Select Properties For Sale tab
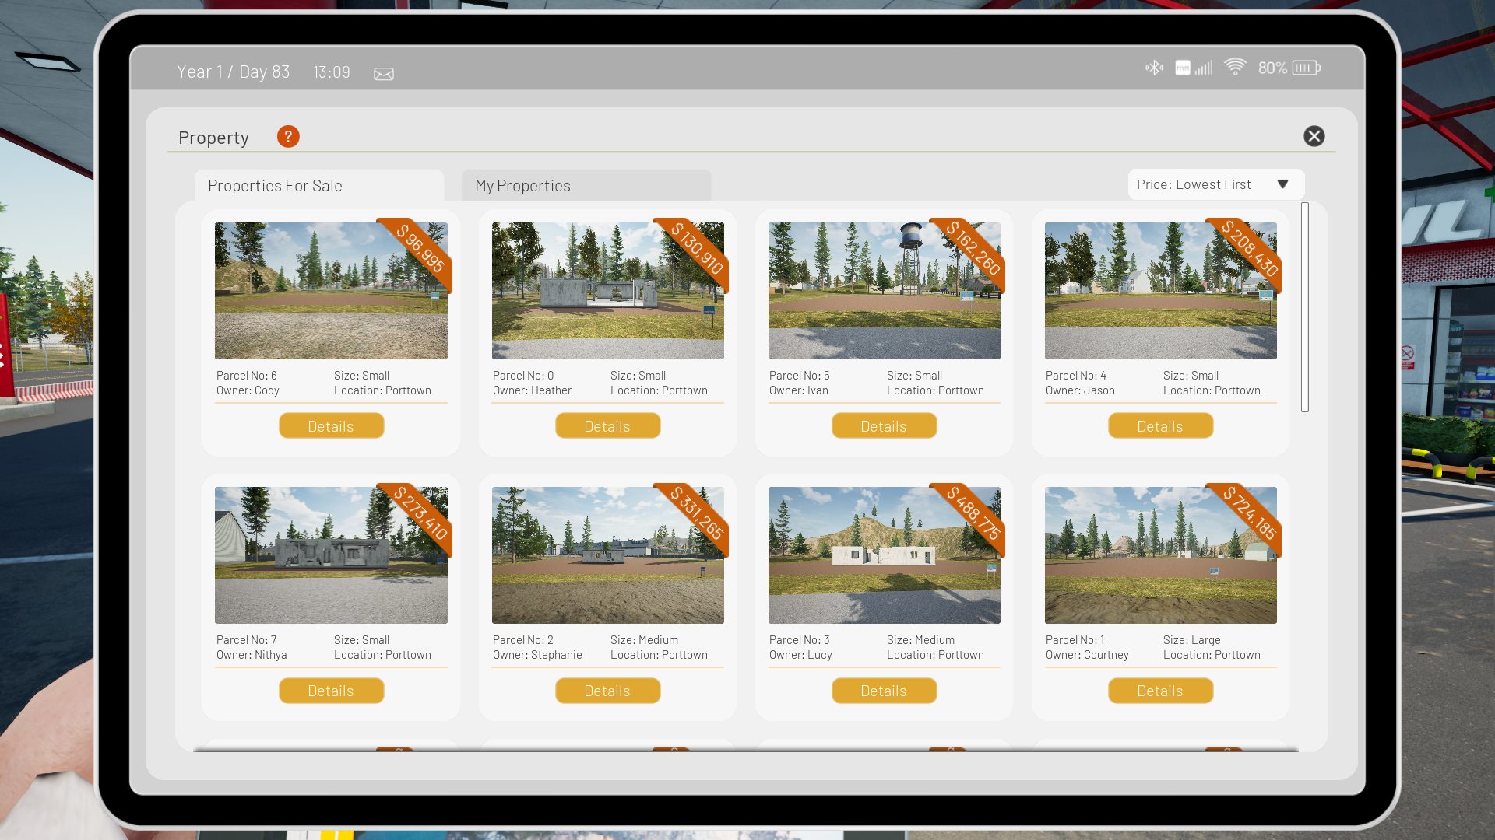The image size is (1495, 840). coord(318,185)
